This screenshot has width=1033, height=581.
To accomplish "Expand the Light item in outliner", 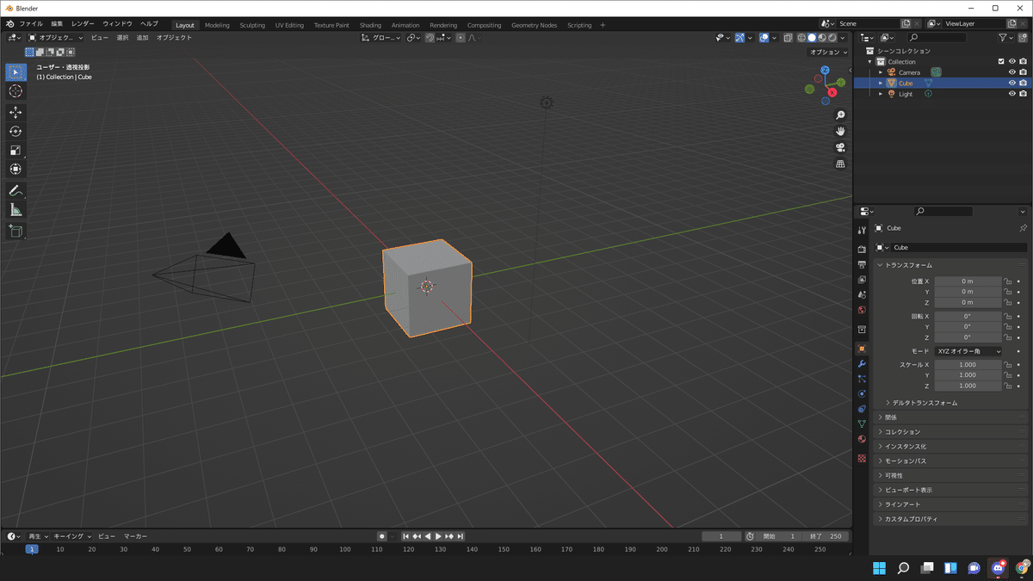I will (881, 94).
